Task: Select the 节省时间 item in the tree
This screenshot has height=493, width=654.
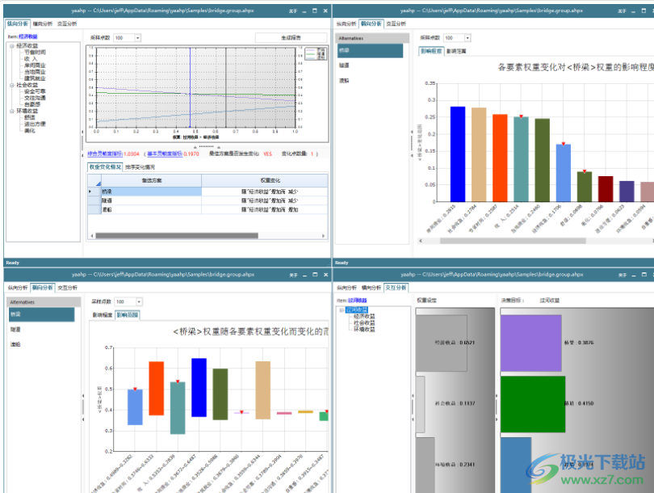Action: click(x=35, y=52)
